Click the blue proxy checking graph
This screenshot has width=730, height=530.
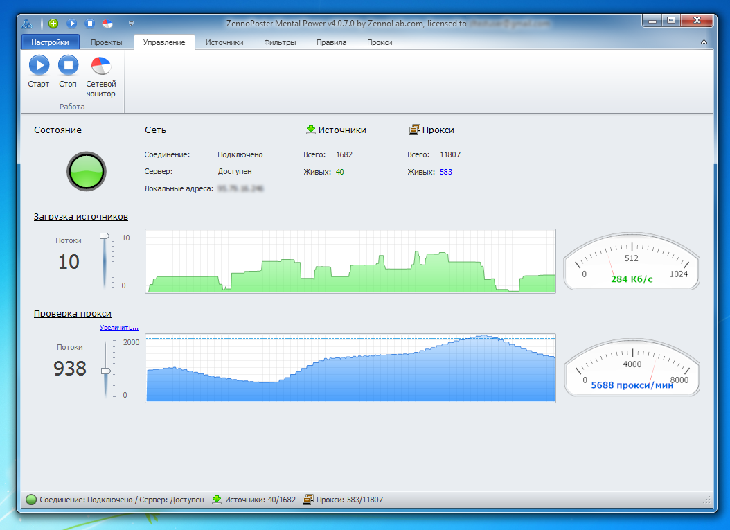click(350, 368)
